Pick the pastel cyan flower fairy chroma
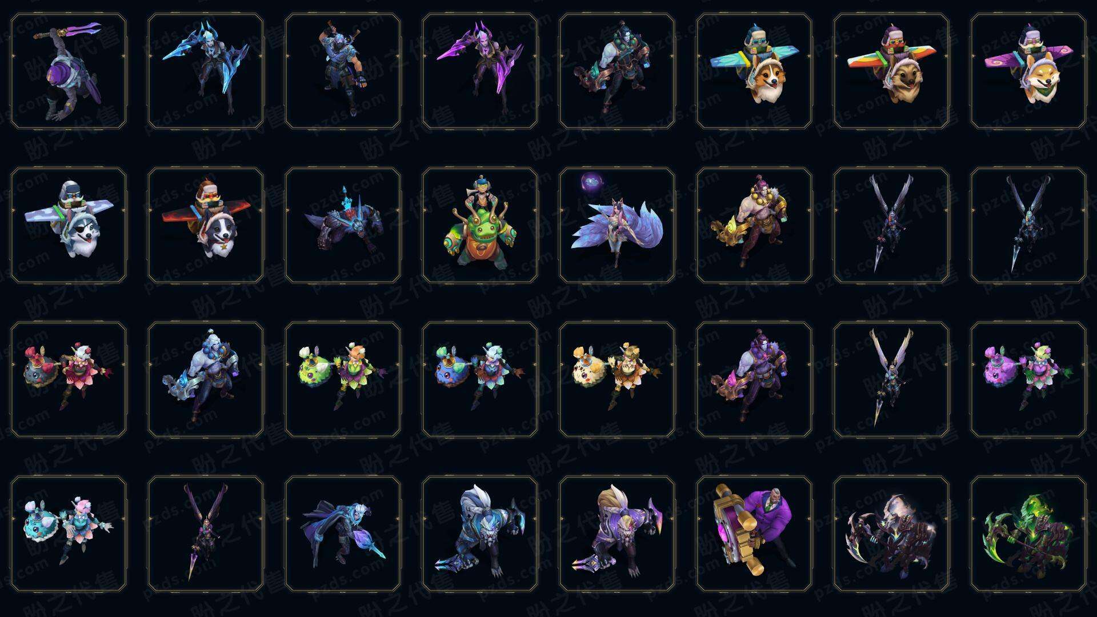This screenshot has width=1097, height=617. pyautogui.click(x=69, y=534)
